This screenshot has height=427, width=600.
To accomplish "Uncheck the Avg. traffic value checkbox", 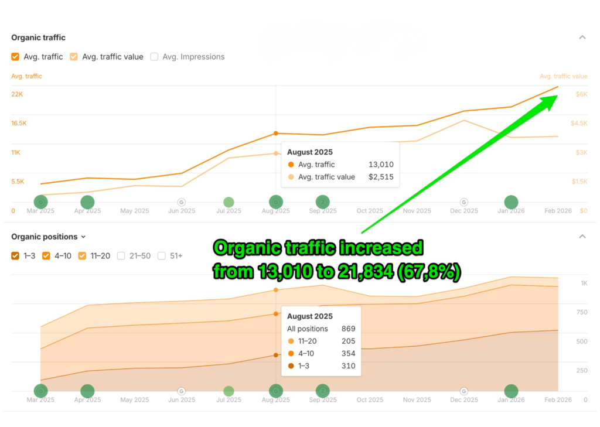I will click(74, 56).
